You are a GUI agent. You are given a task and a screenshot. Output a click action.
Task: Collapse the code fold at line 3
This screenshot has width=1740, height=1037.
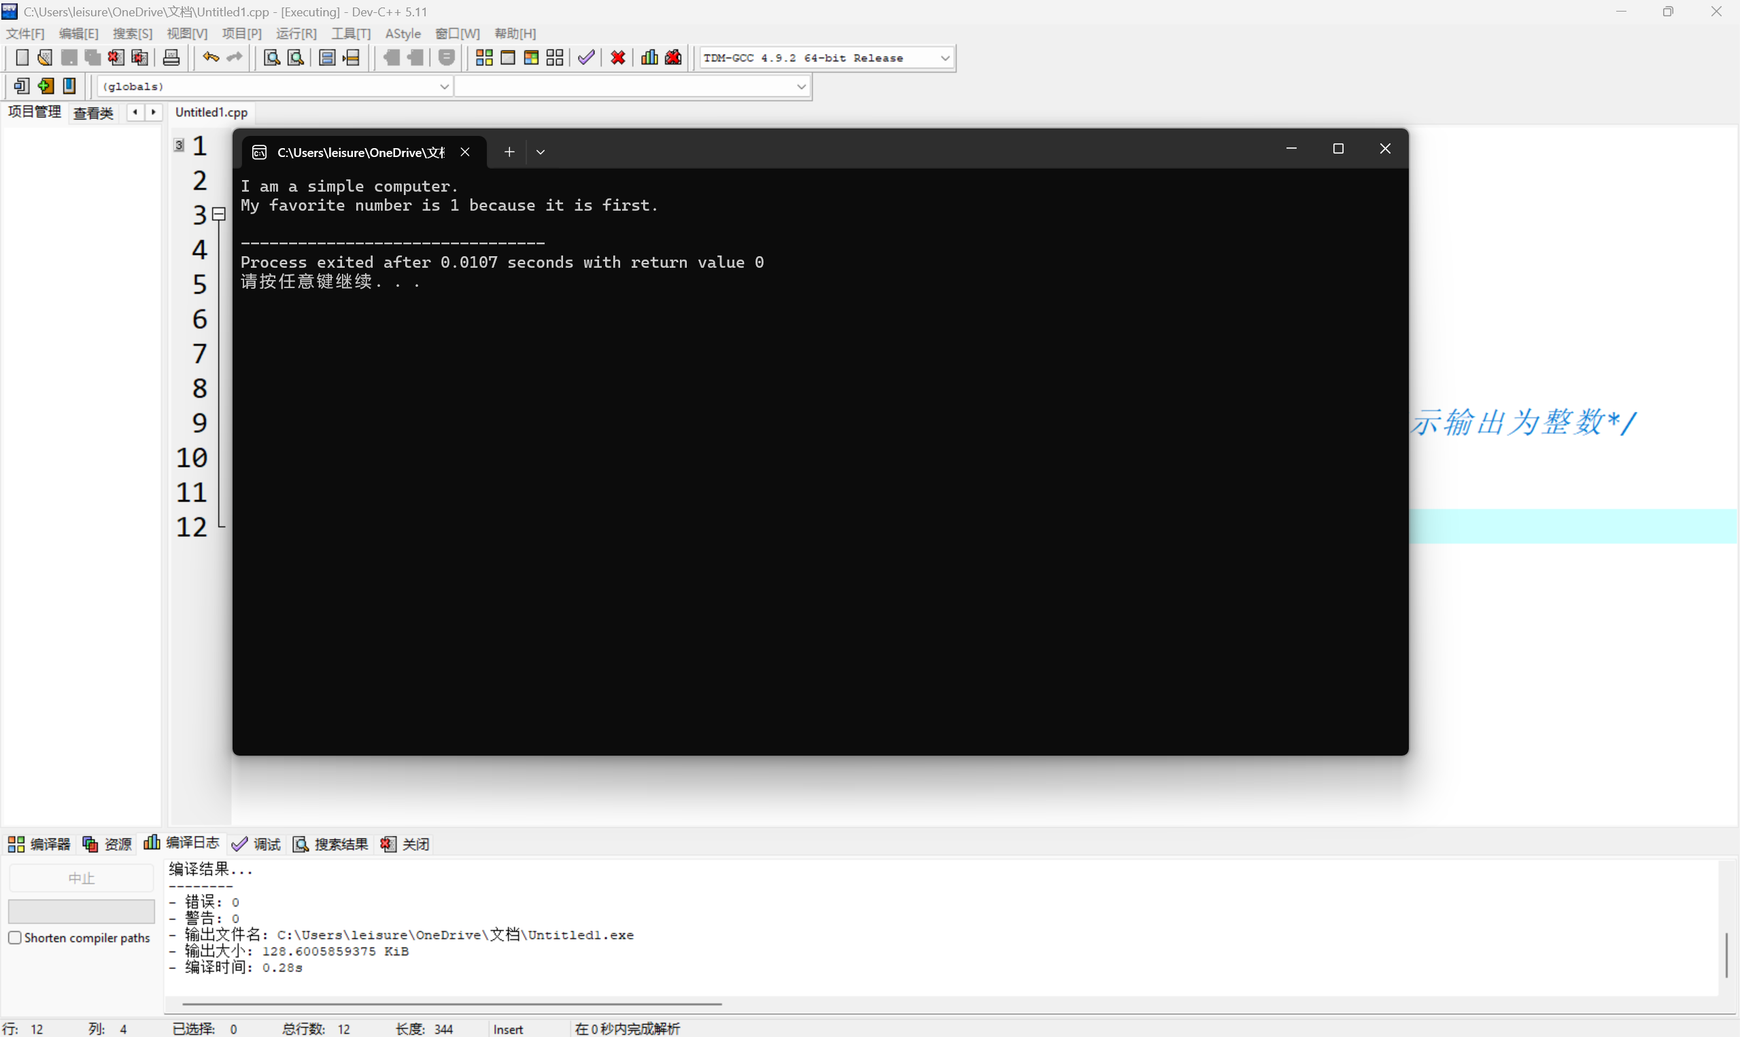(219, 213)
